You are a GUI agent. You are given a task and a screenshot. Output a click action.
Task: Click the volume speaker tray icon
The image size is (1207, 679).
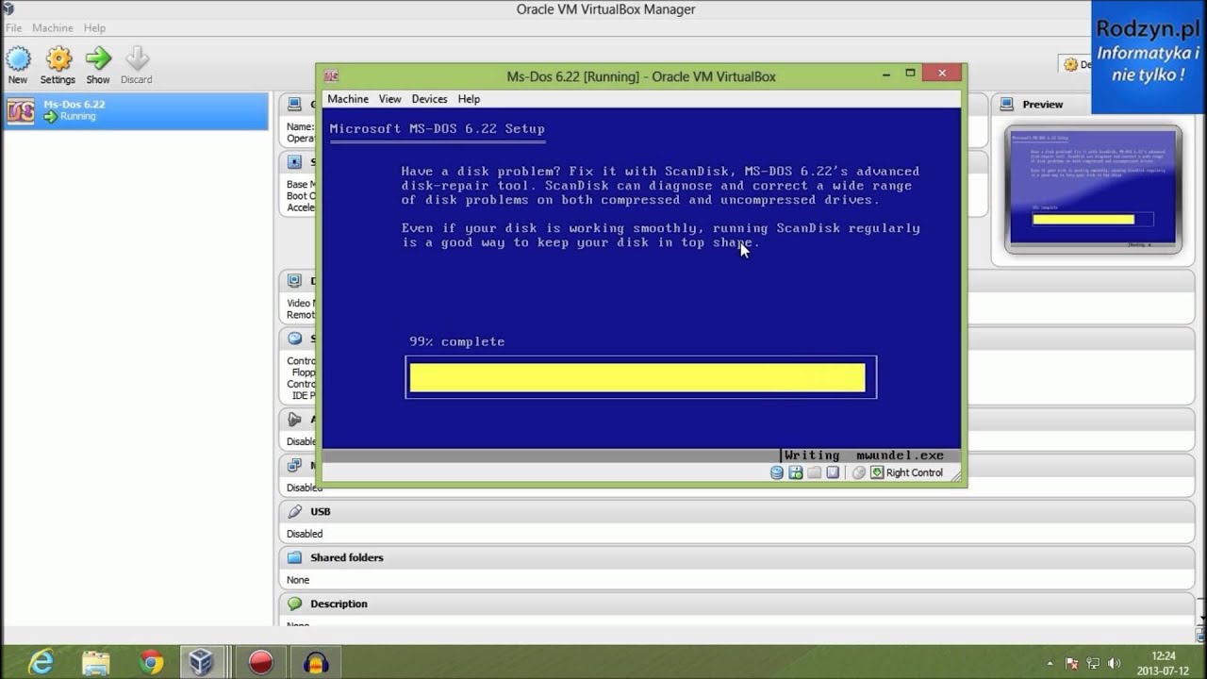click(1114, 663)
